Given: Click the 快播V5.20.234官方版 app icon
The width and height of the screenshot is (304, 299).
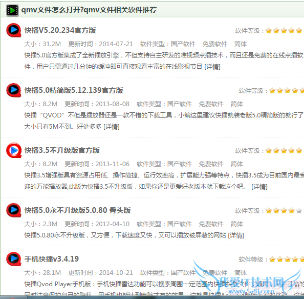Looking at the screenshot, I should (14, 30).
